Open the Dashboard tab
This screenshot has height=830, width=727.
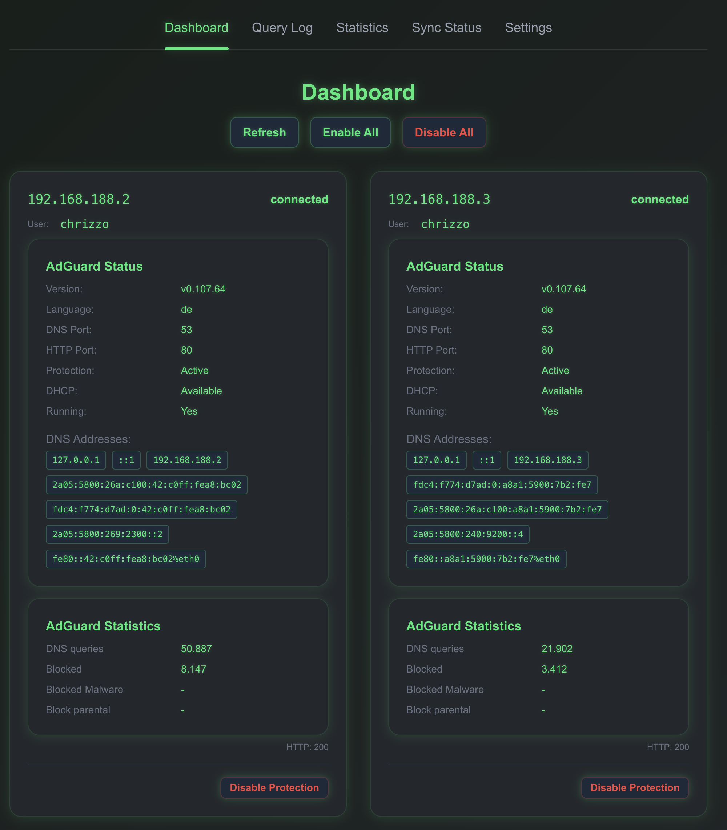click(196, 28)
